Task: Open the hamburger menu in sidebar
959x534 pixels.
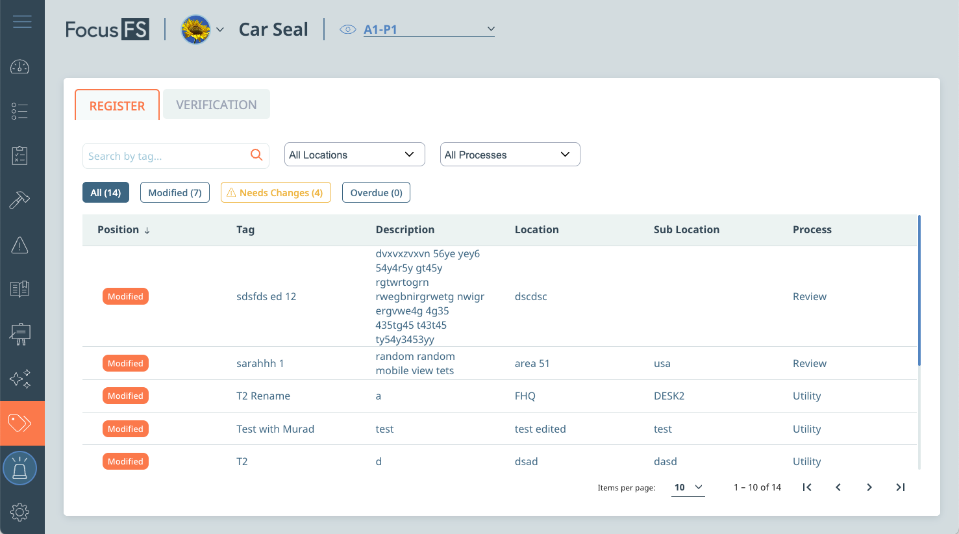Action: click(x=22, y=22)
